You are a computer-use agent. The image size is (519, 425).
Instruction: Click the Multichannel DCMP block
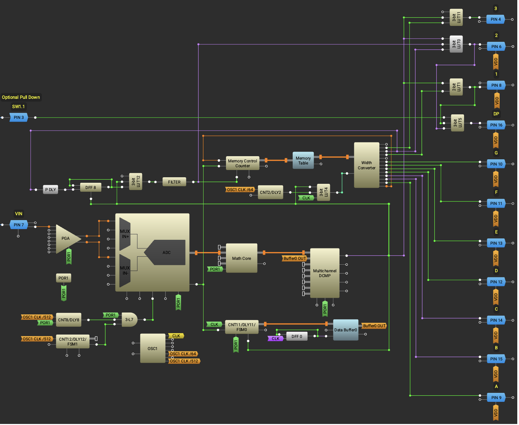point(324,273)
